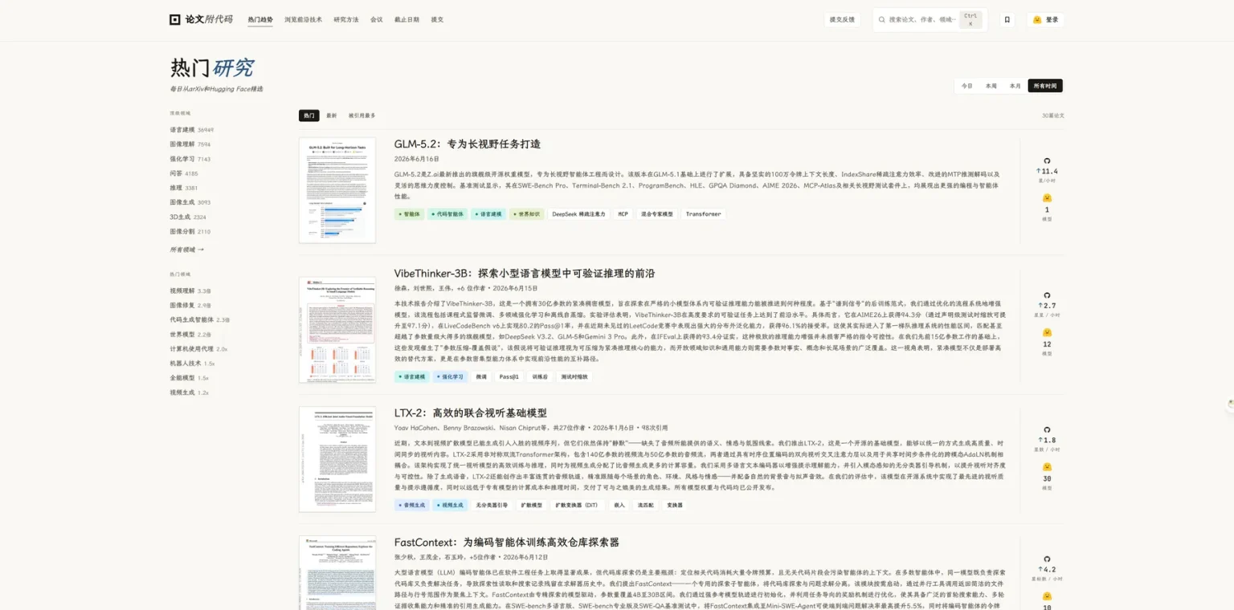This screenshot has width=1234, height=610.
Task: Go to the 会议 nav item
Action: click(x=377, y=19)
